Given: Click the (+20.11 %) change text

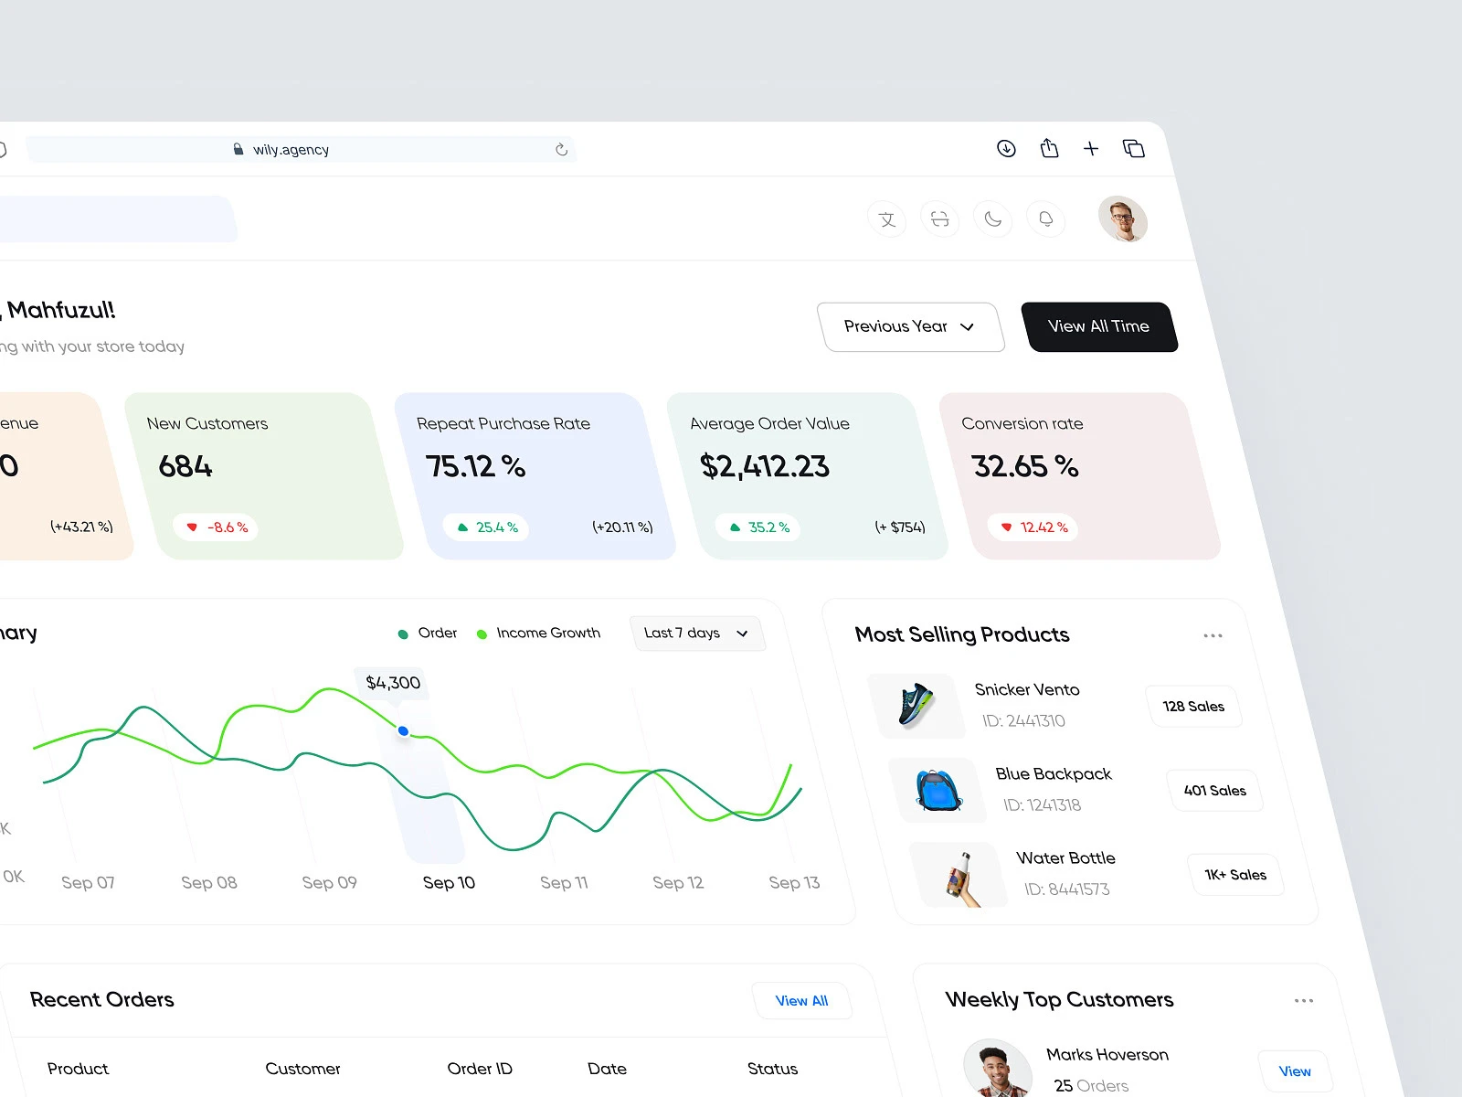Looking at the screenshot, I should pyautogui.click(x=622, y=527).
